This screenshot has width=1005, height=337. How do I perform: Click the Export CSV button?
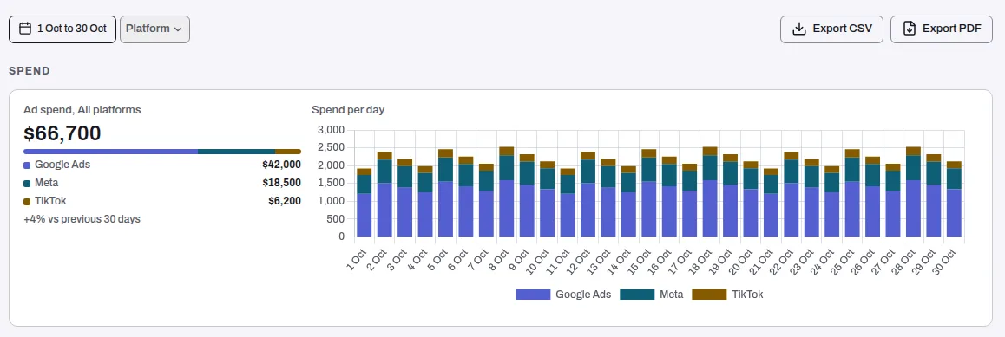pos(831,29)
